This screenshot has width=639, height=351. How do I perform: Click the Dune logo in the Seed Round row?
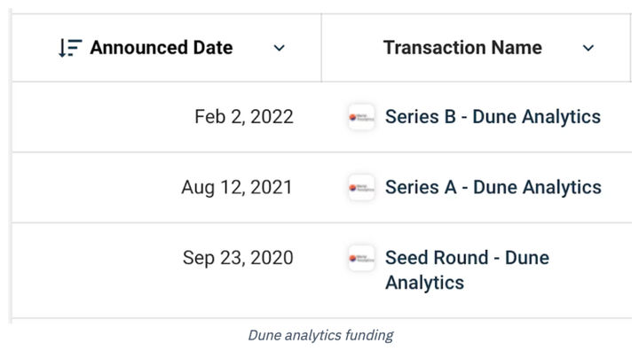point(361,258)
